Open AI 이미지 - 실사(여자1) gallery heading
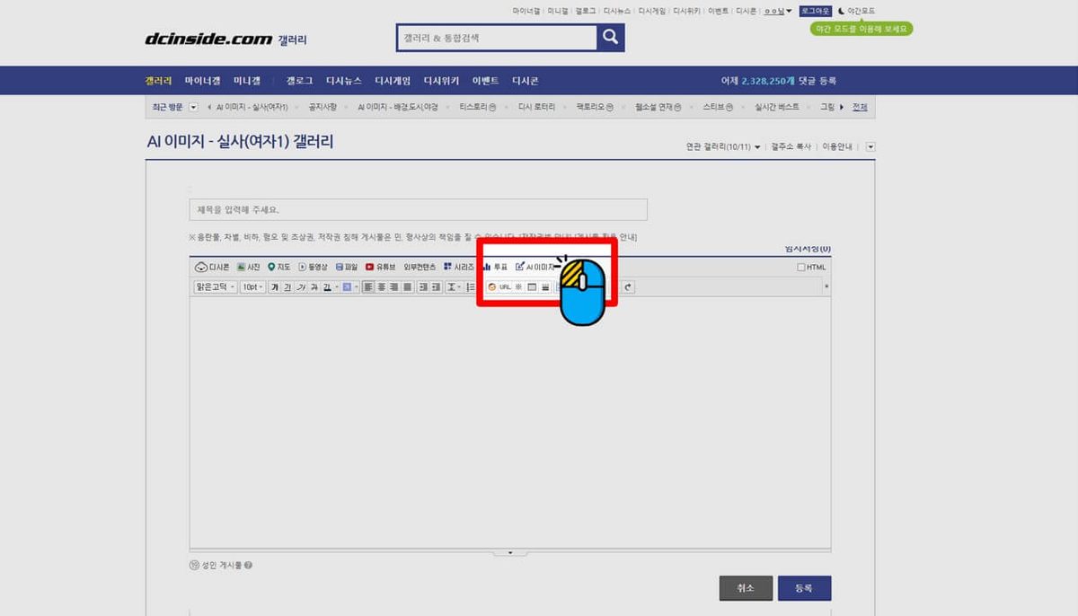 click(240, 141)
